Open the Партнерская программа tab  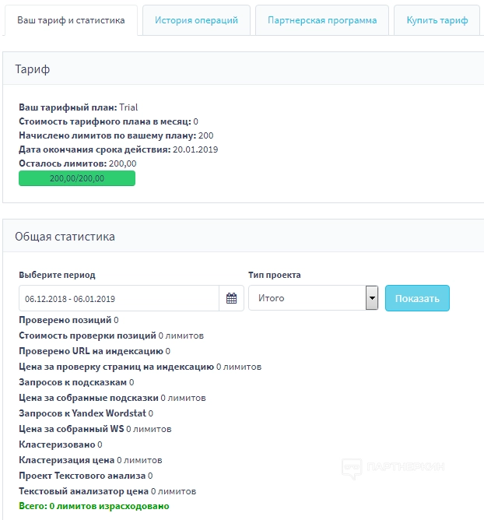(321, 20)
